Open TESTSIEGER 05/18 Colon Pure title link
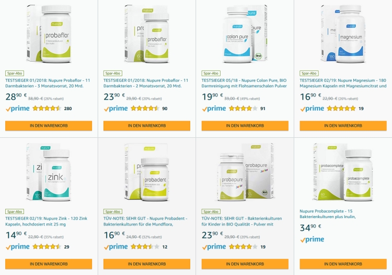This screenshot has width=392, height=275. click(244, 83)
